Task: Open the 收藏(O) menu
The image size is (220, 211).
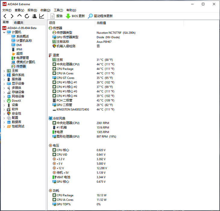Action: coord(45,10)
